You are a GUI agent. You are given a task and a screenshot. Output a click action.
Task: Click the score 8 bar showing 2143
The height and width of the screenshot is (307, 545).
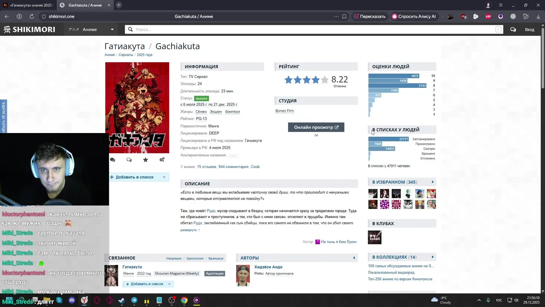coord(397,86)
